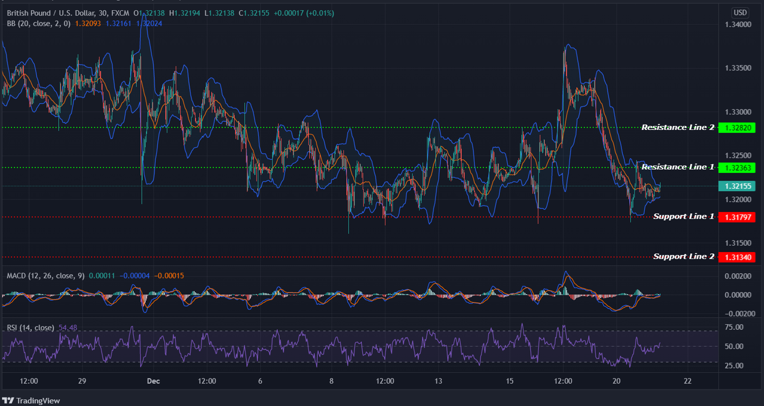Click the TradingView logo

tap(31, 401)
